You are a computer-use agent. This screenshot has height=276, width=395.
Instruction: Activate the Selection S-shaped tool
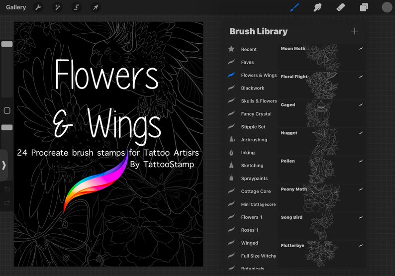point(77,7)
